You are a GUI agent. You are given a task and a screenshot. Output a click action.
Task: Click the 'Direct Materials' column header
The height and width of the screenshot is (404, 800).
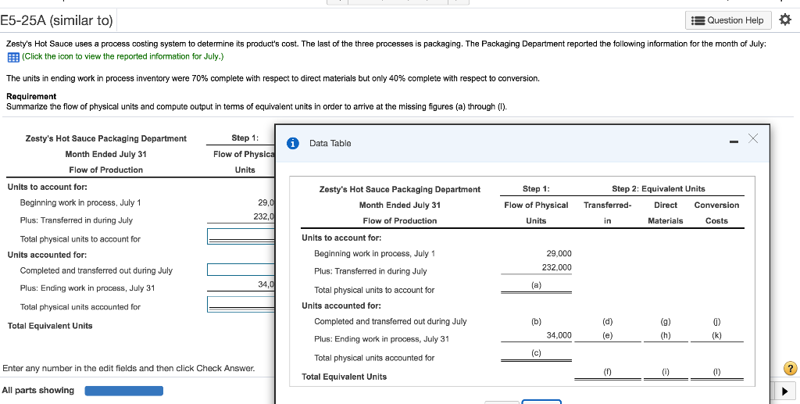666,213
